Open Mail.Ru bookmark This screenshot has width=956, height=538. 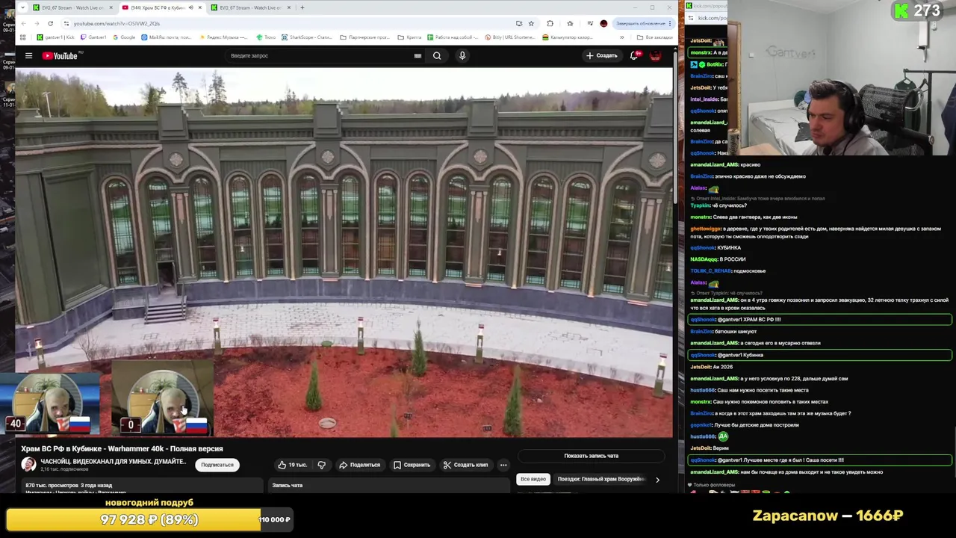pyautogui.click(x=166, y=37)
